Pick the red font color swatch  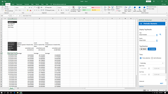(30, 10)
